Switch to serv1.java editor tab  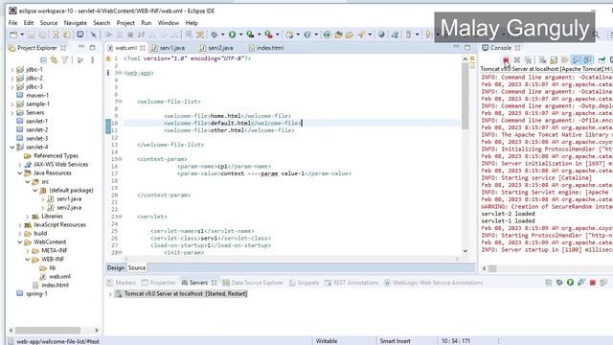169,48
